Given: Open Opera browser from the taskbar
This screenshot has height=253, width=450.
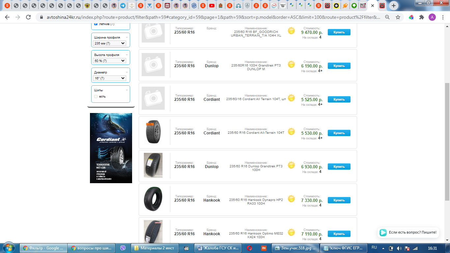Looking at the screenshot, I should (250, 248).
